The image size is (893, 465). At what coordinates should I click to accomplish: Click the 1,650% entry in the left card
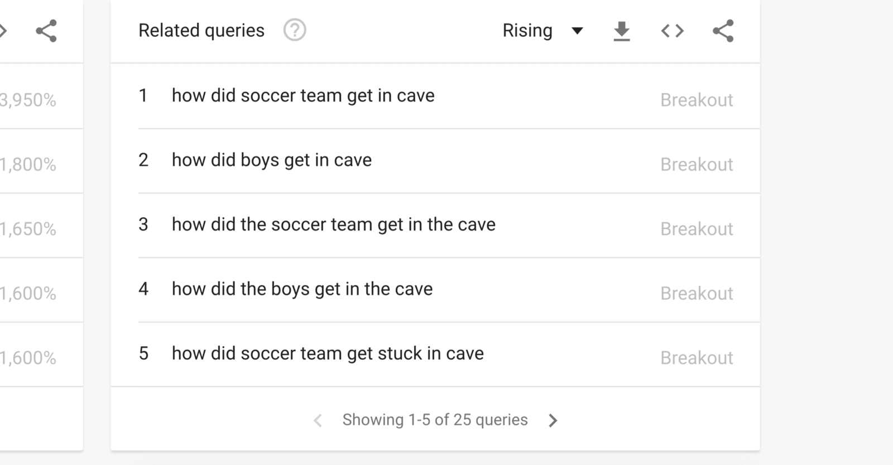coord(28,229)
